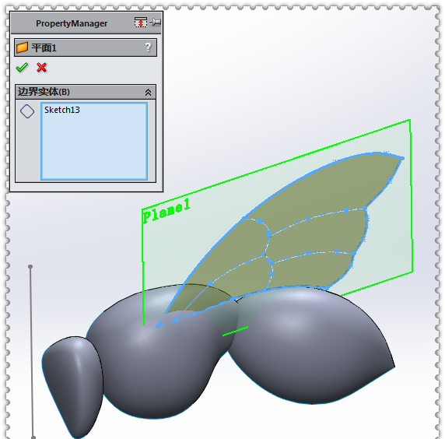Click the 边界实体(B) section header label

[44, 92]
